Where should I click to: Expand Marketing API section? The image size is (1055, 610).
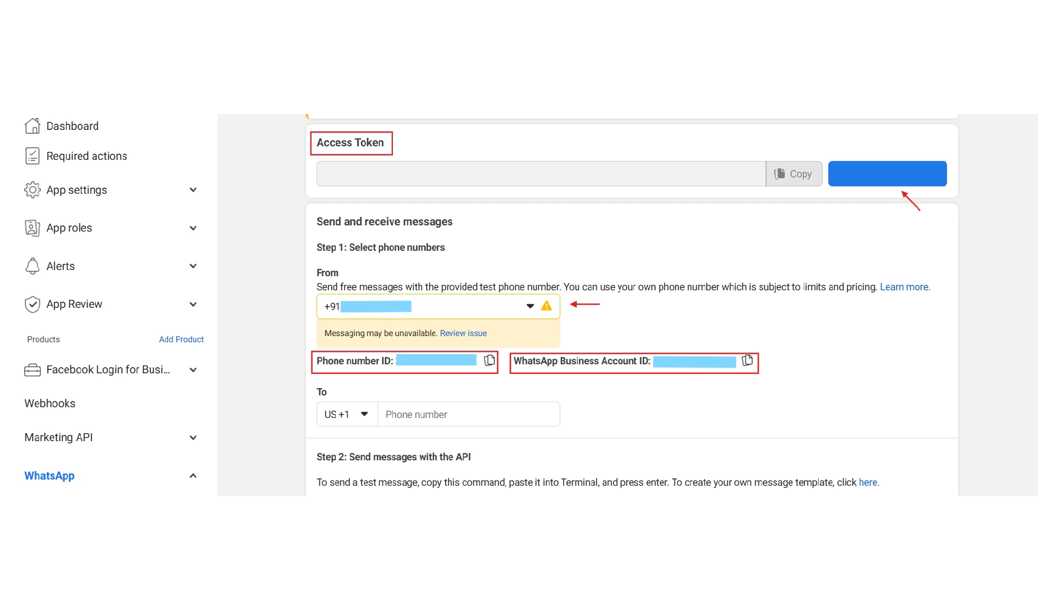[x=193, y=438]
